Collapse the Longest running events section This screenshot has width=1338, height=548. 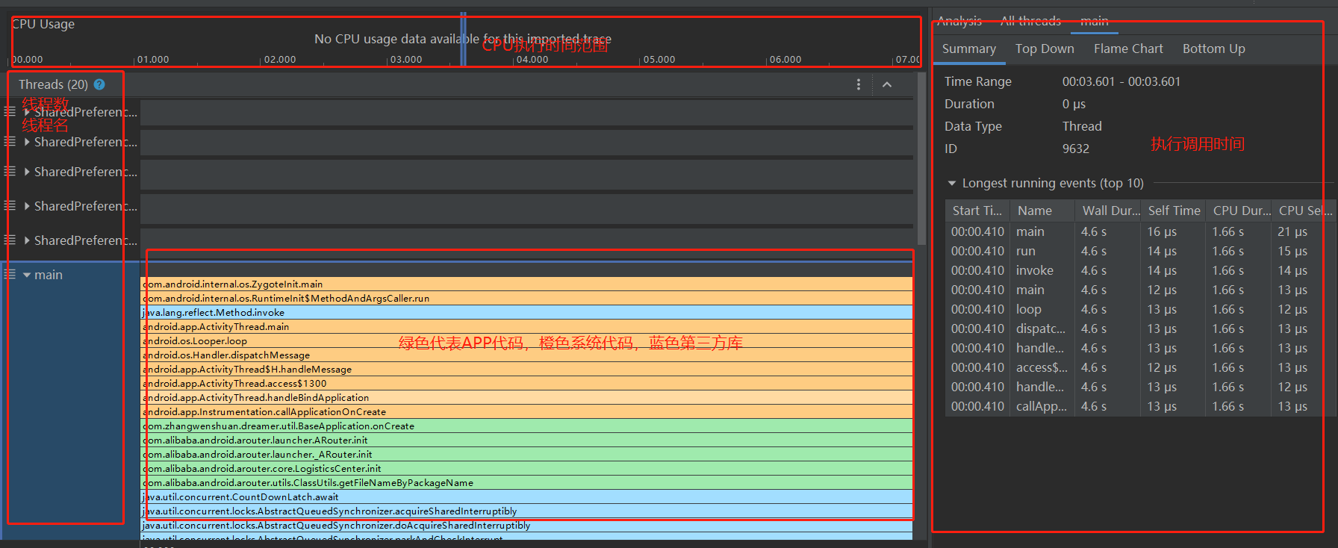(x=952, y=183)
